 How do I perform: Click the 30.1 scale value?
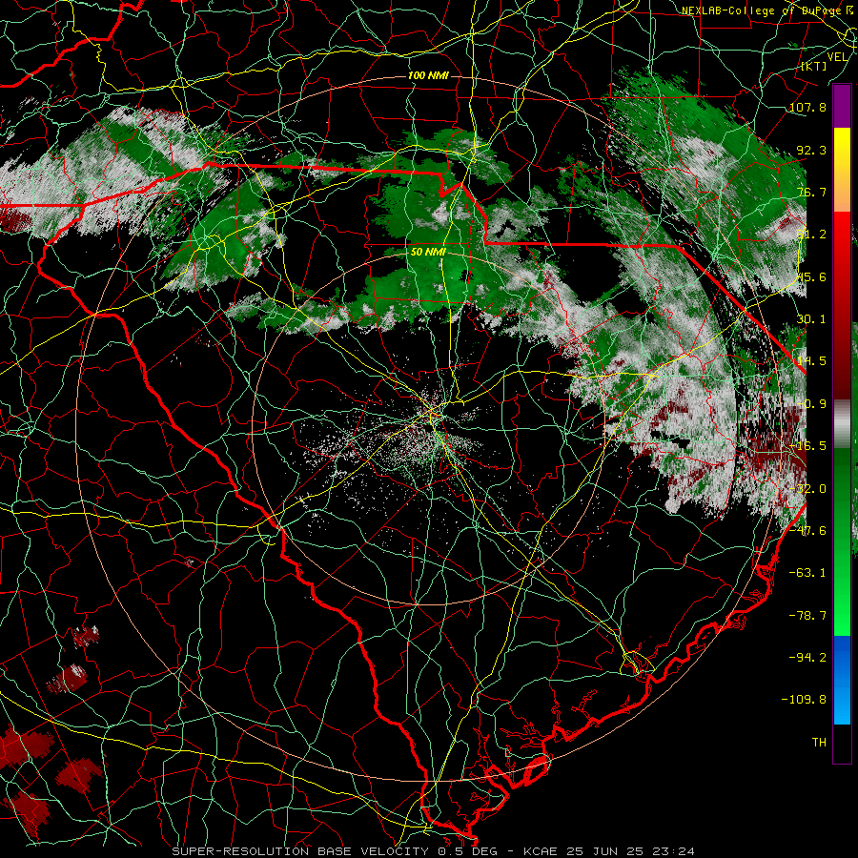(811, 319)
